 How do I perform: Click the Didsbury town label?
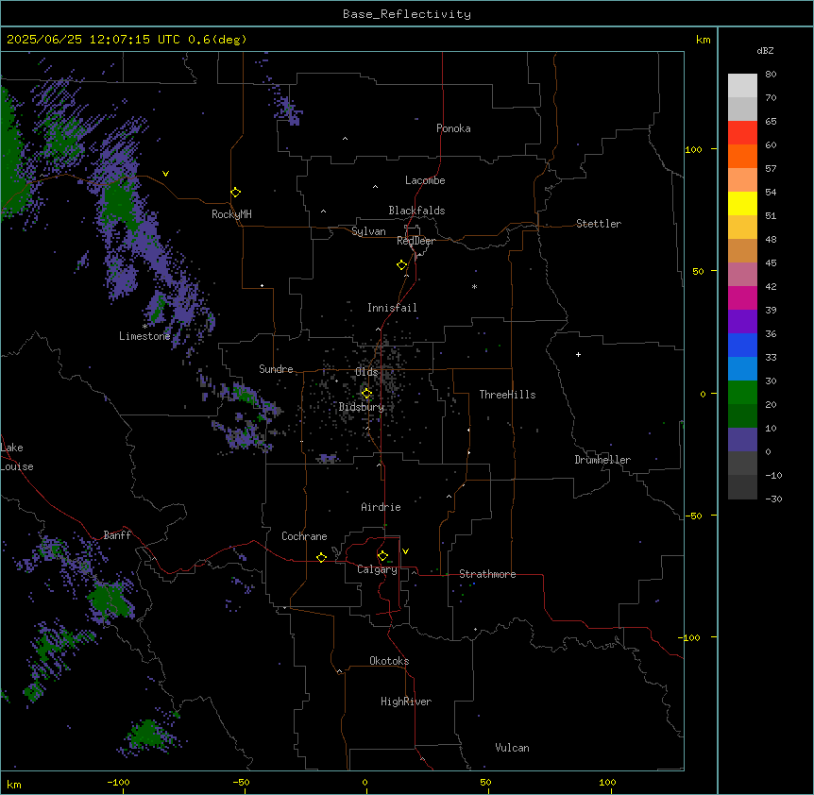point(361,407)
